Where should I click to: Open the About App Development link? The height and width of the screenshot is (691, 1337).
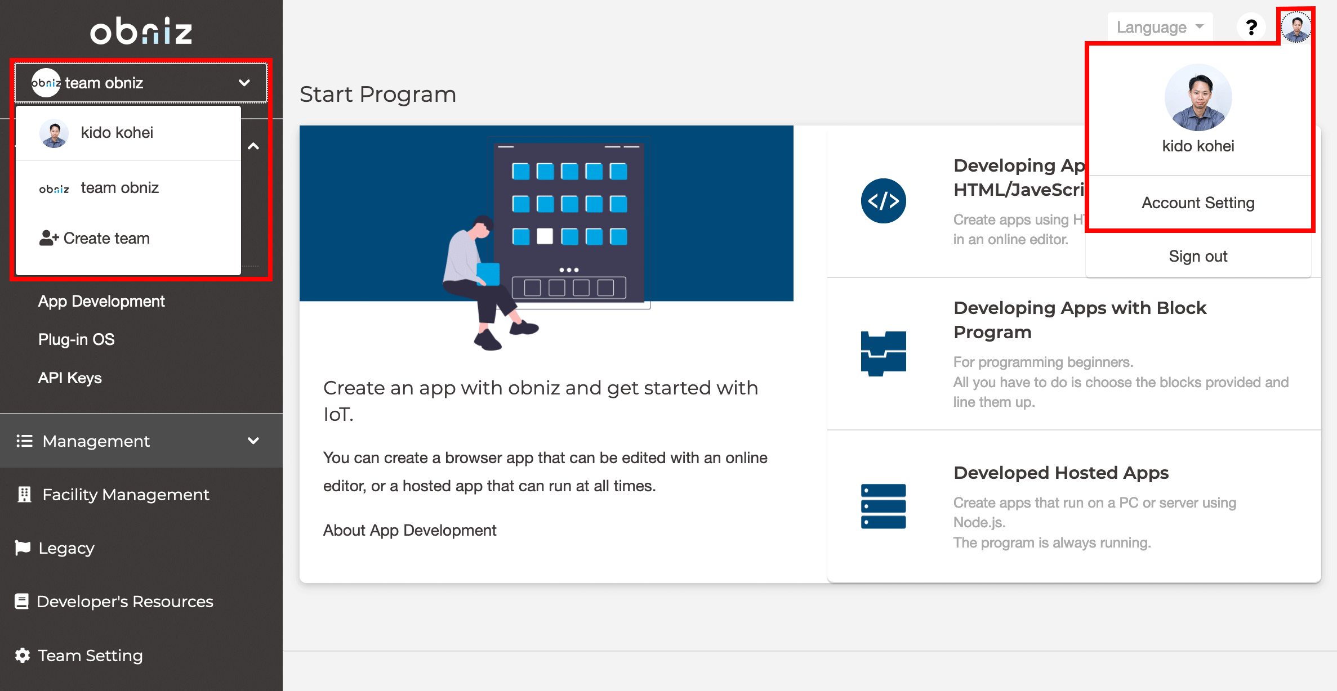pos(409,530)
